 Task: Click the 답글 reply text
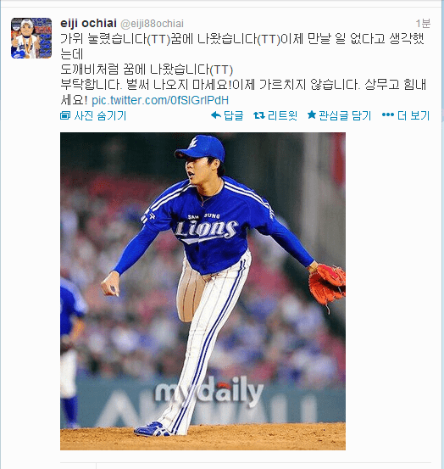233,115
